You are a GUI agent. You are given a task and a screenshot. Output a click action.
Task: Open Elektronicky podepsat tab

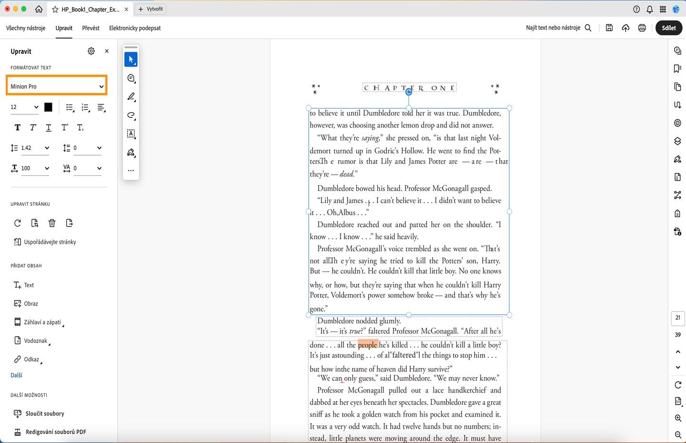click(x=135, y=28)
